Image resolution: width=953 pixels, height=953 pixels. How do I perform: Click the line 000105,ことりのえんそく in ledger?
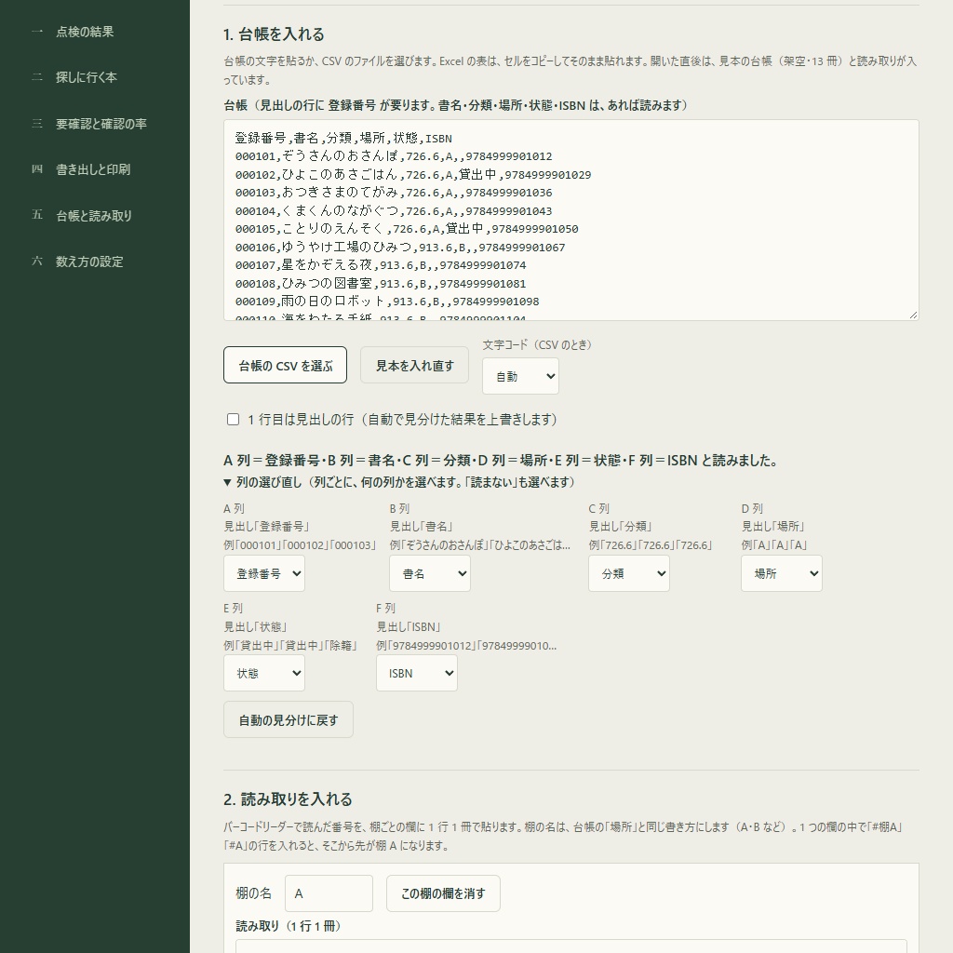pyautogui.click(x=407, y=229)
